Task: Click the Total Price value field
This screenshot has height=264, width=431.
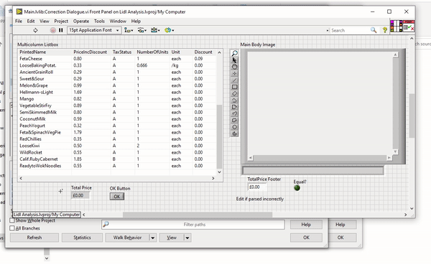Action: click(x=80, y=195)
